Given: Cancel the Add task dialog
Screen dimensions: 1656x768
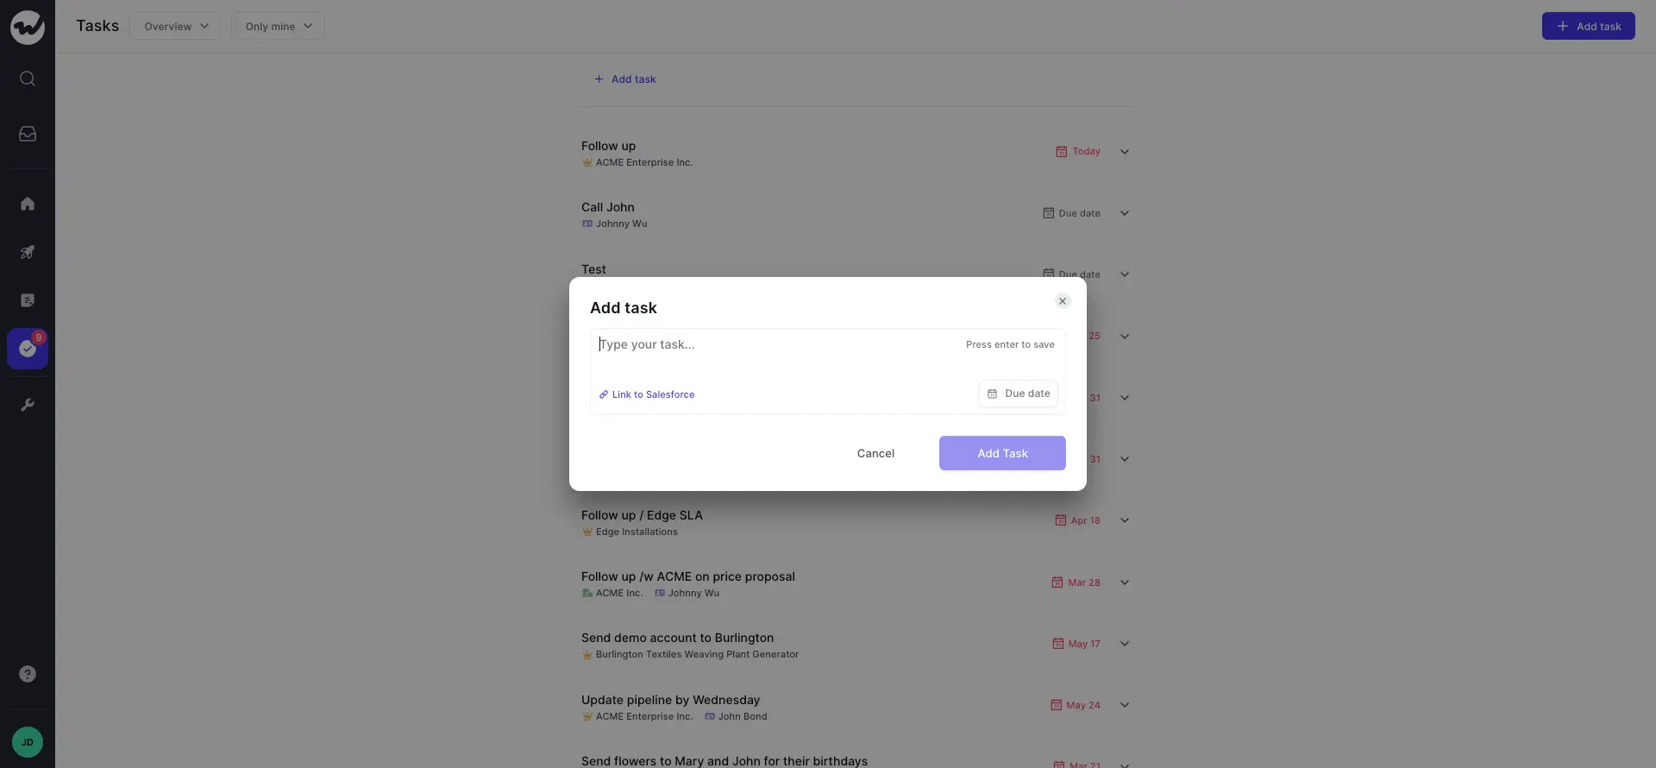Looking at the screenshot, I should coord(875,453).
